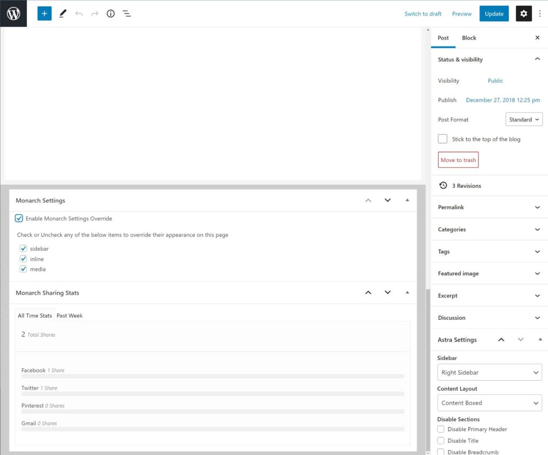Open the block inserter plus button
Viewport: 548px width, 455px height.
click(x=44, y=13)
